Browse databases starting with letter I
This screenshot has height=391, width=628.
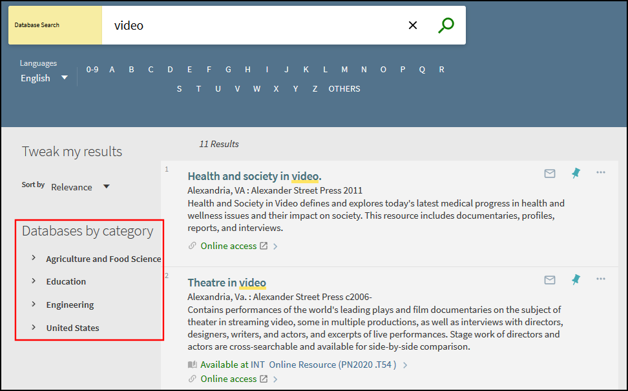click(267, 70)
